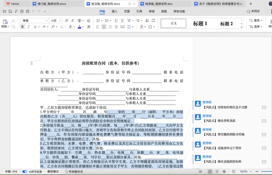Clear formatting with the eraser icon
Screen dimensions: 272x175
tap(89, 20)
